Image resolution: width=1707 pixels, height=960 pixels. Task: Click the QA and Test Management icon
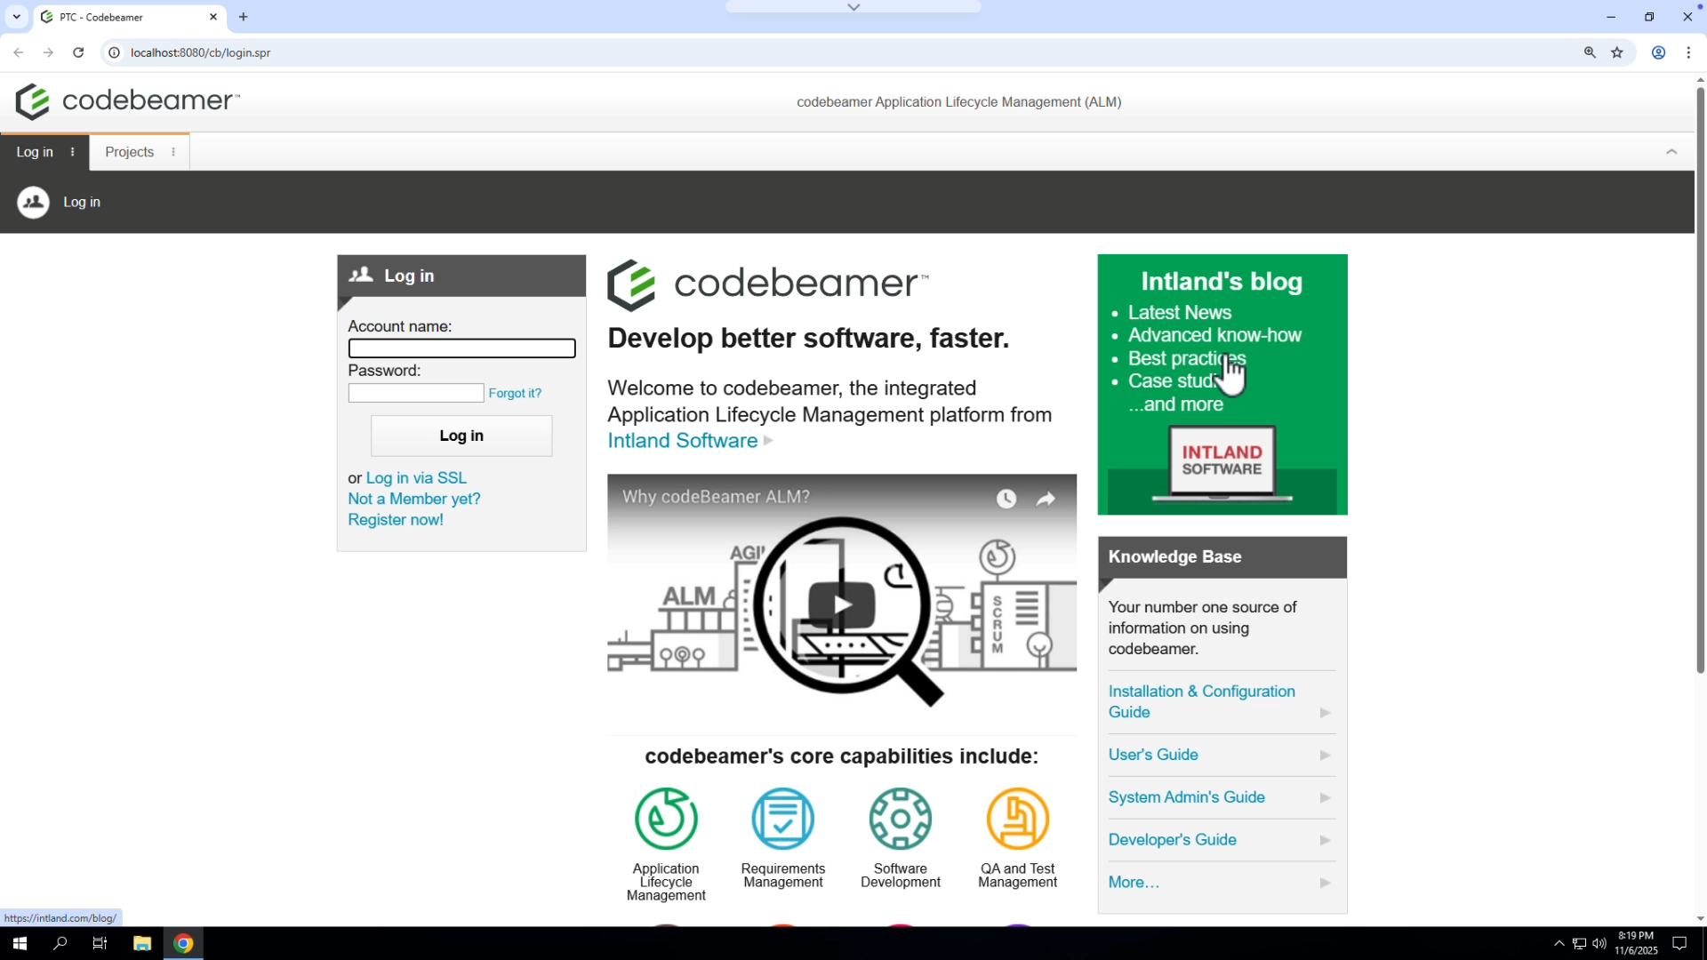pos(1018,819)
